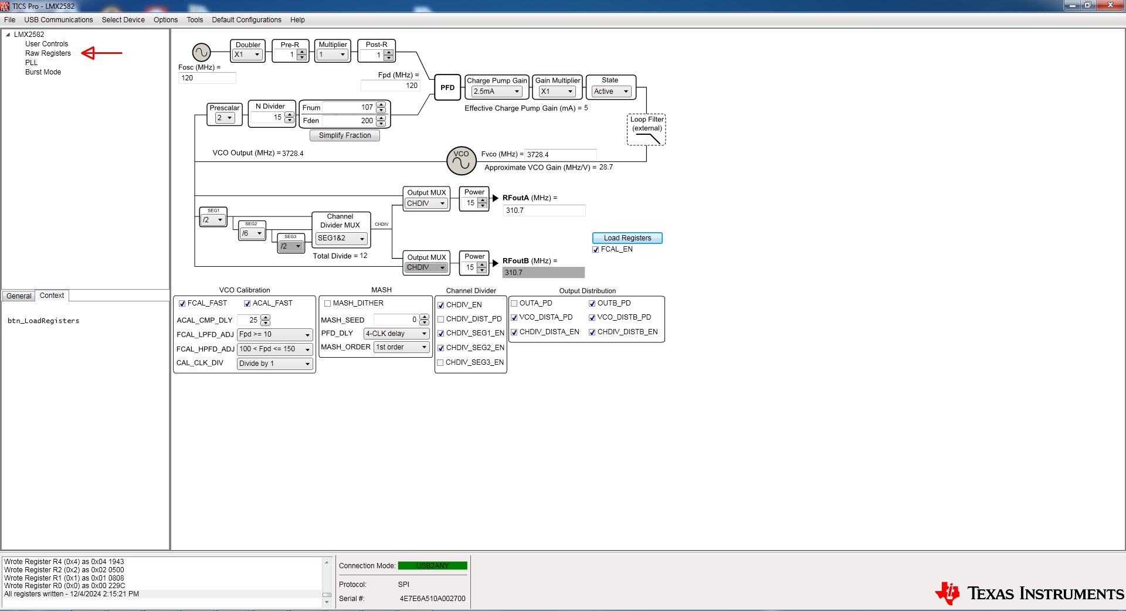
Task: Click the RFoutA frequency field
Action: coord(544,211)
